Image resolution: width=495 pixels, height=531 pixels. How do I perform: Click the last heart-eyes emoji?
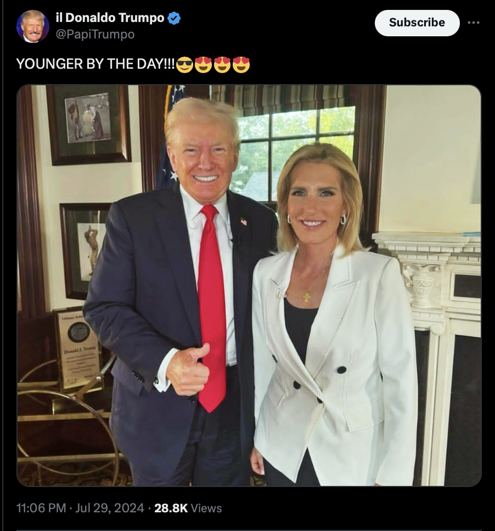(x=241, y=64)
